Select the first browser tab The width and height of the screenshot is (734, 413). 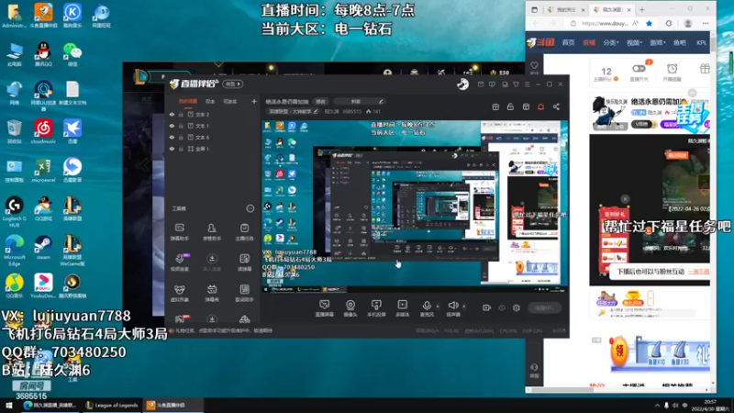[565, 9]
